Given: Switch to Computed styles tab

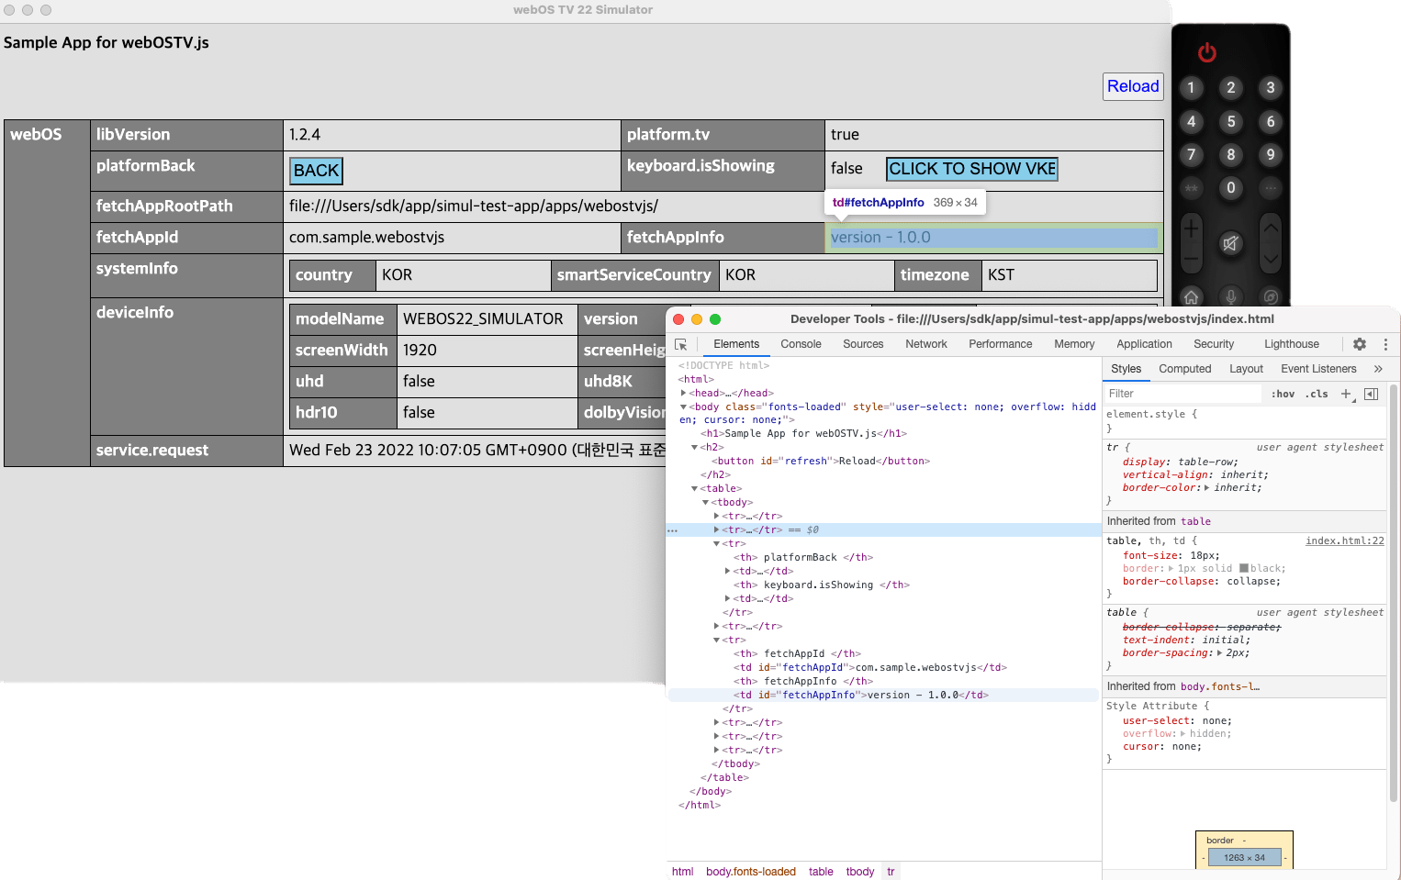Looking at the screenshot, I should coord(1184,369).
